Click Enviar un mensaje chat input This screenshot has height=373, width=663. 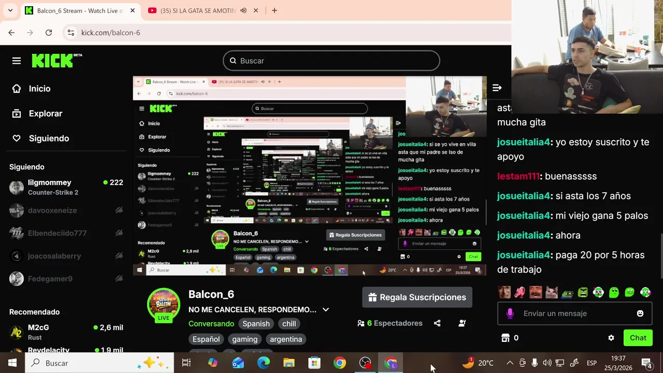point(574,313)
